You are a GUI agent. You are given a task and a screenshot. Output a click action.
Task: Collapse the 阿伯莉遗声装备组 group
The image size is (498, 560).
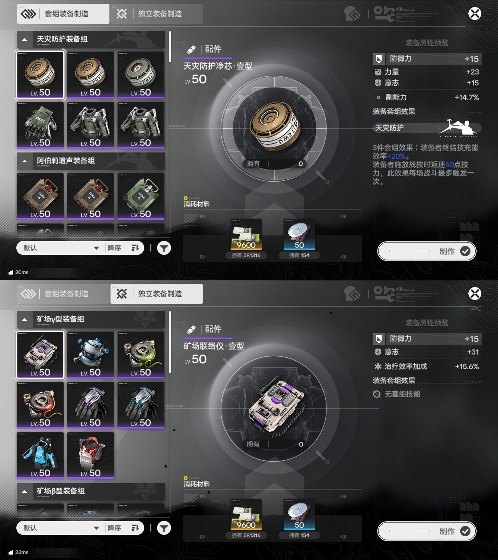tap(25, 161)
